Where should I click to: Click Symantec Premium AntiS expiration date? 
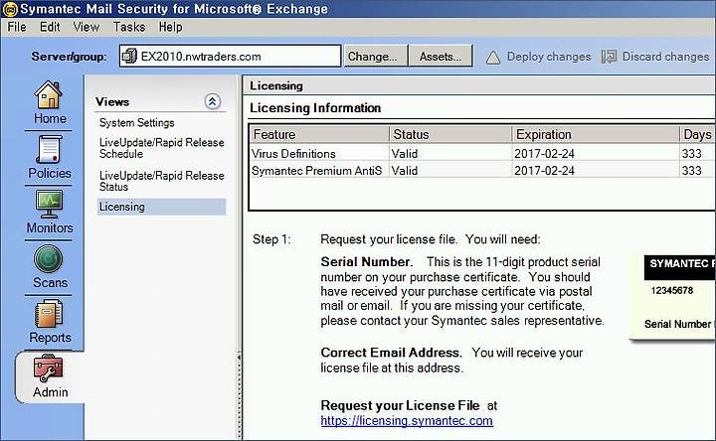coord(544,171)
